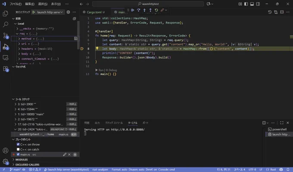Screen dimensions: 293x172
Task: Split the editor using the layout icon
Action: 282,12
